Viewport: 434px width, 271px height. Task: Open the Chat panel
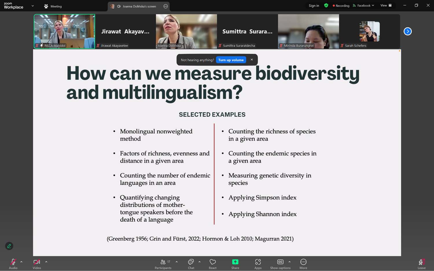coord(191,264)
